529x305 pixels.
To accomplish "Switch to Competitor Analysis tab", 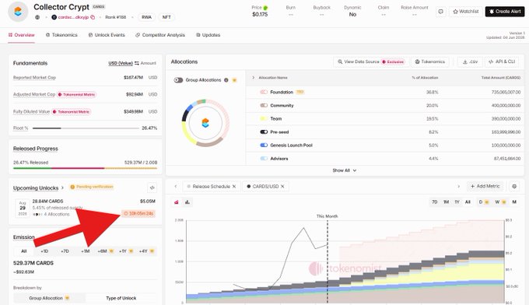I will 160,35.
